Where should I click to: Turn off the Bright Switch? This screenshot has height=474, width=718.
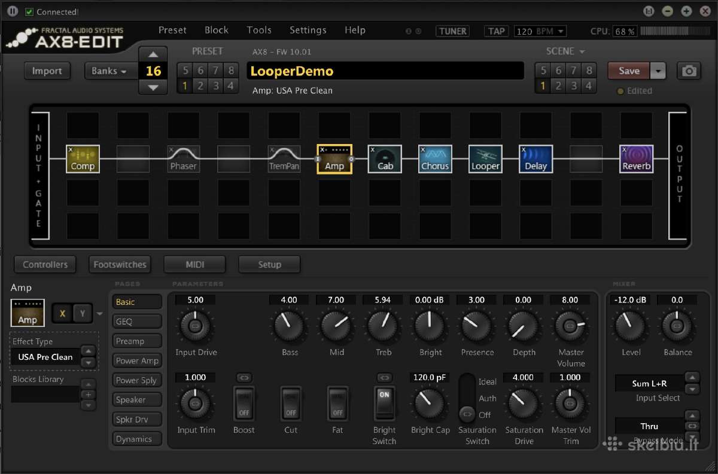pyautogui.click(x=384, y=403)
